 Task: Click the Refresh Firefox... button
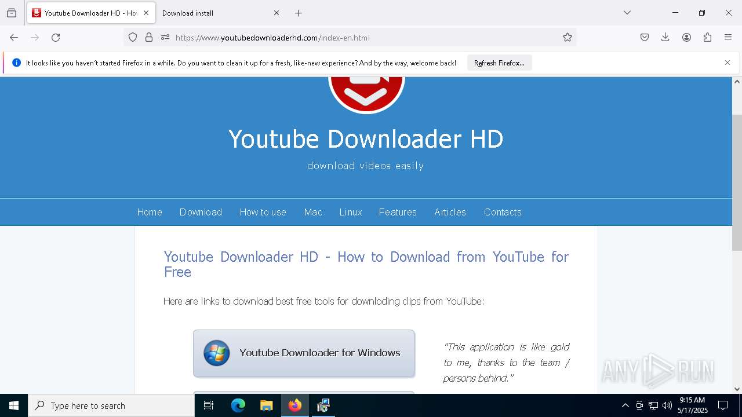tap(499, 63)
